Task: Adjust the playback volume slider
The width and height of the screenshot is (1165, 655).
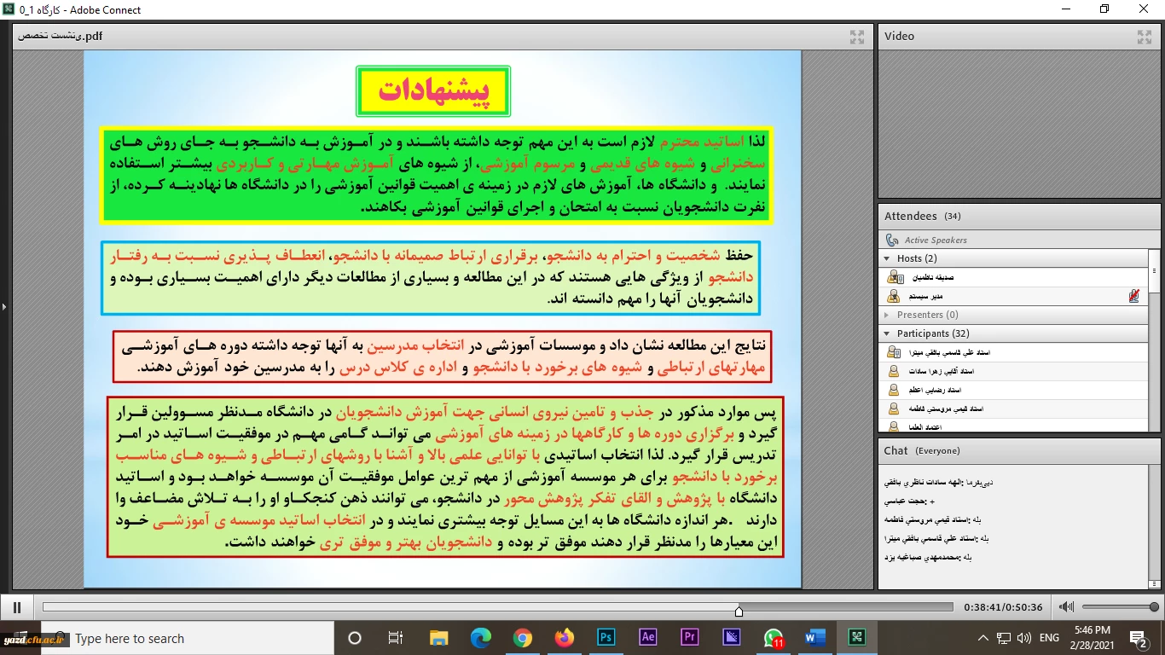Action: click(x=1154, y=607)
